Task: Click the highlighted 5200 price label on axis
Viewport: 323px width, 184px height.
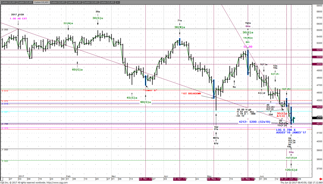Action: (x=317, y=50)
